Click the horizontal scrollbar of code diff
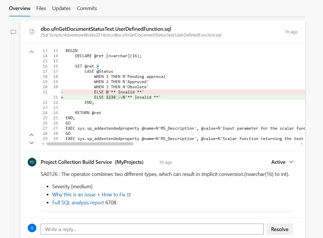The width and height of the screenshot is (323, 238). coord(90,144)
